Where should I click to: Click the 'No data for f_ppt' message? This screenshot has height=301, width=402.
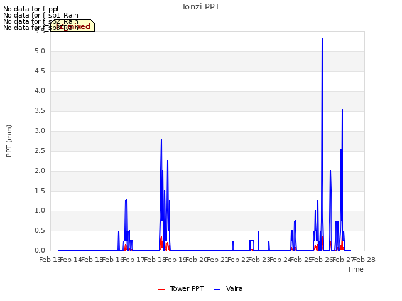coord(31,9)
